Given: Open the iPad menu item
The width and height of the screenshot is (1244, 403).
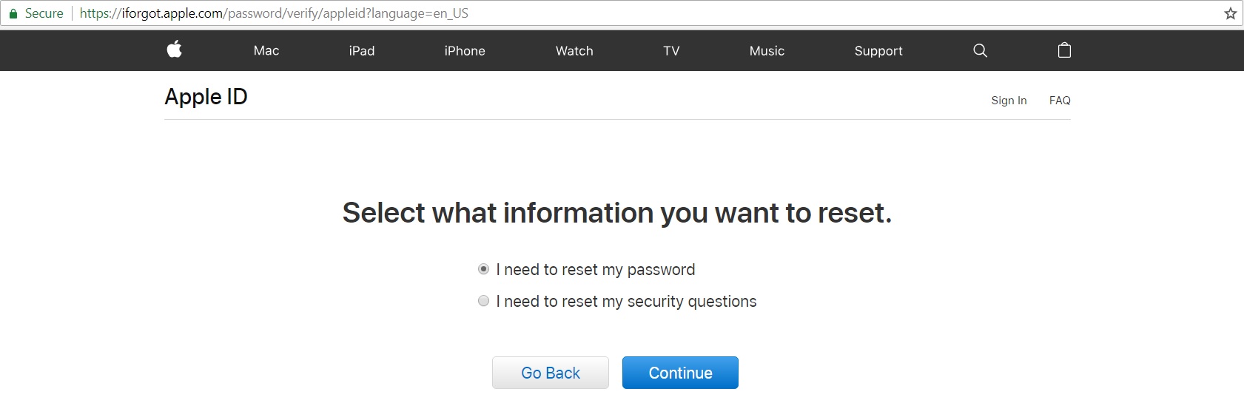Looking at the screenshot, I should [362, 51].
